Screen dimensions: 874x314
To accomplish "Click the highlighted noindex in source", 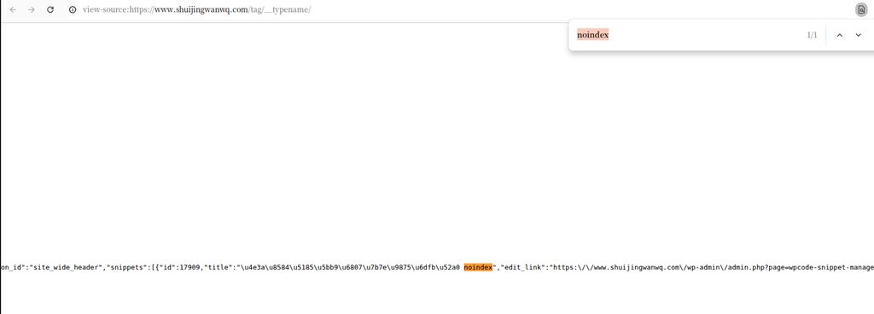I will pyautogui.click(x=478, y=268).
